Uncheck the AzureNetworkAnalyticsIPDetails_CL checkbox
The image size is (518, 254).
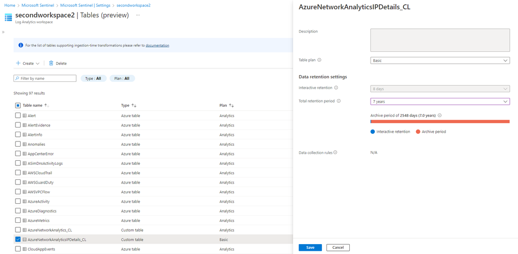[18, 239]
